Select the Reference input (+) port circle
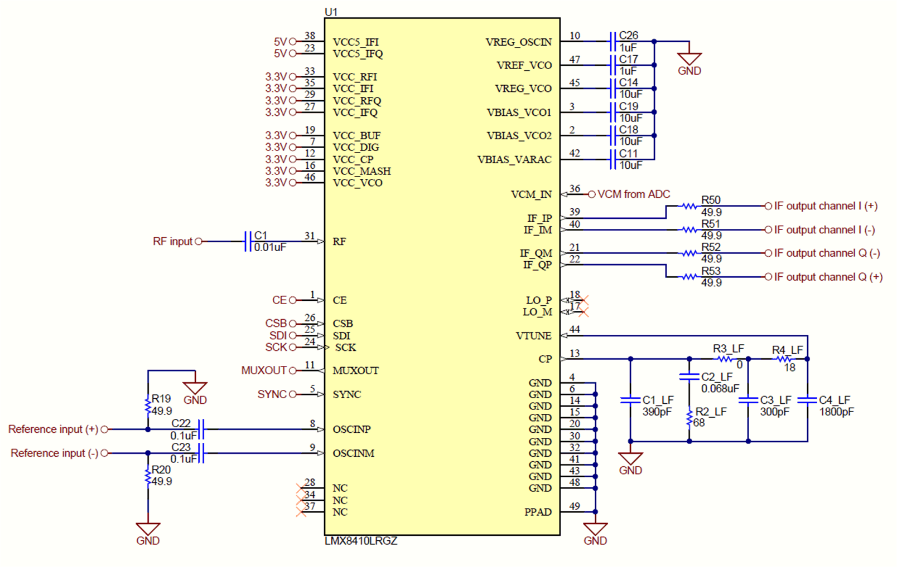Screen dimensions: 897x567 104,429
